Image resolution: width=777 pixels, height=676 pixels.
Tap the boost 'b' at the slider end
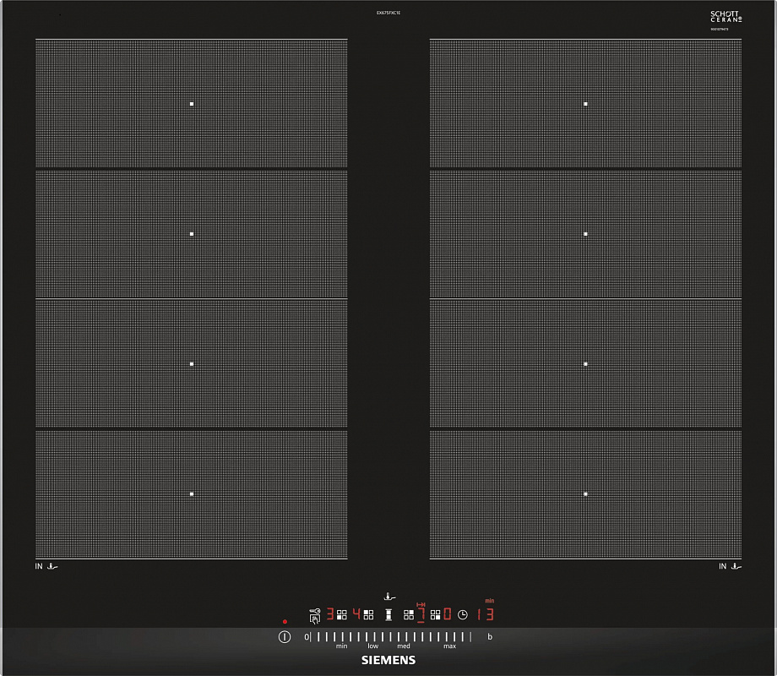pos(490,636)
